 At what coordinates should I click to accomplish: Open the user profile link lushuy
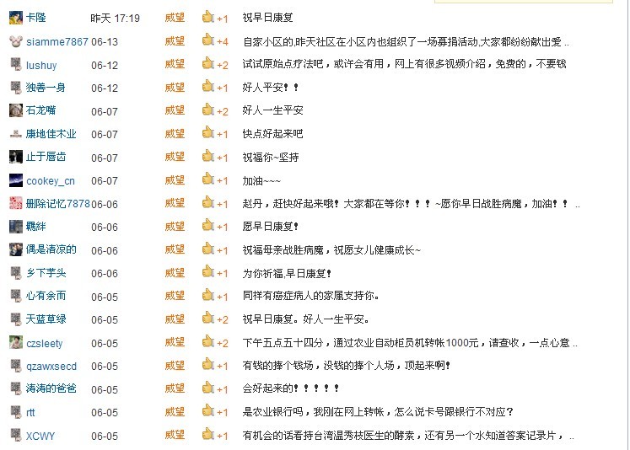click(42, 65)
